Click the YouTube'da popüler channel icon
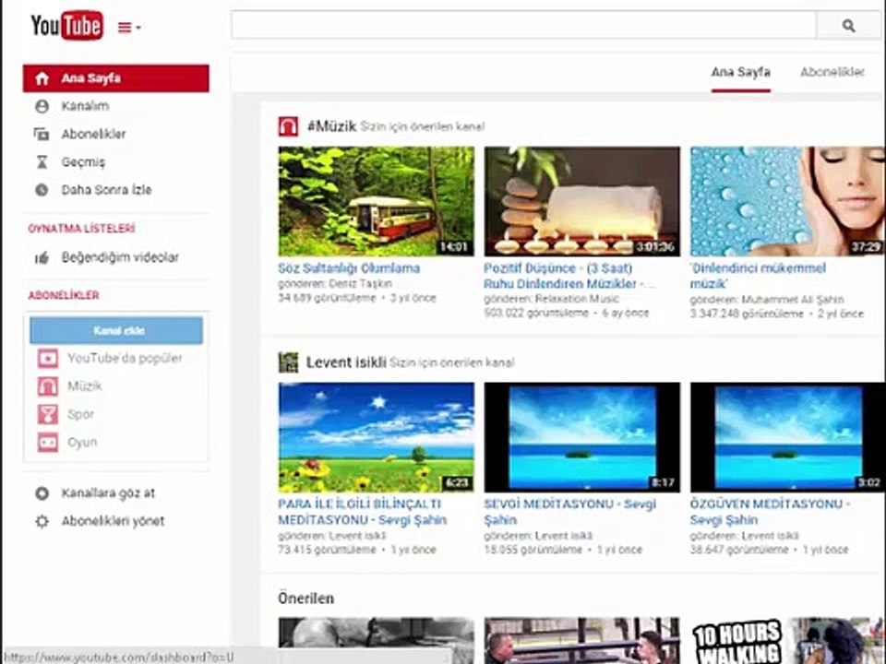Viewport: 886px width, 664px height. [48, 359]
